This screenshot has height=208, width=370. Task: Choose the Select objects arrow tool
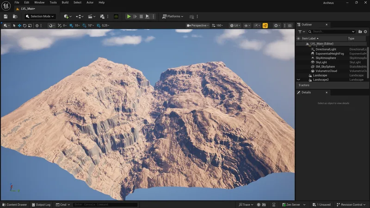[x=14, y=25]
